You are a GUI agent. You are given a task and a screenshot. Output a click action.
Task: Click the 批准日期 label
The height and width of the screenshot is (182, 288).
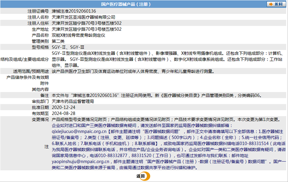tap(40, 108)
